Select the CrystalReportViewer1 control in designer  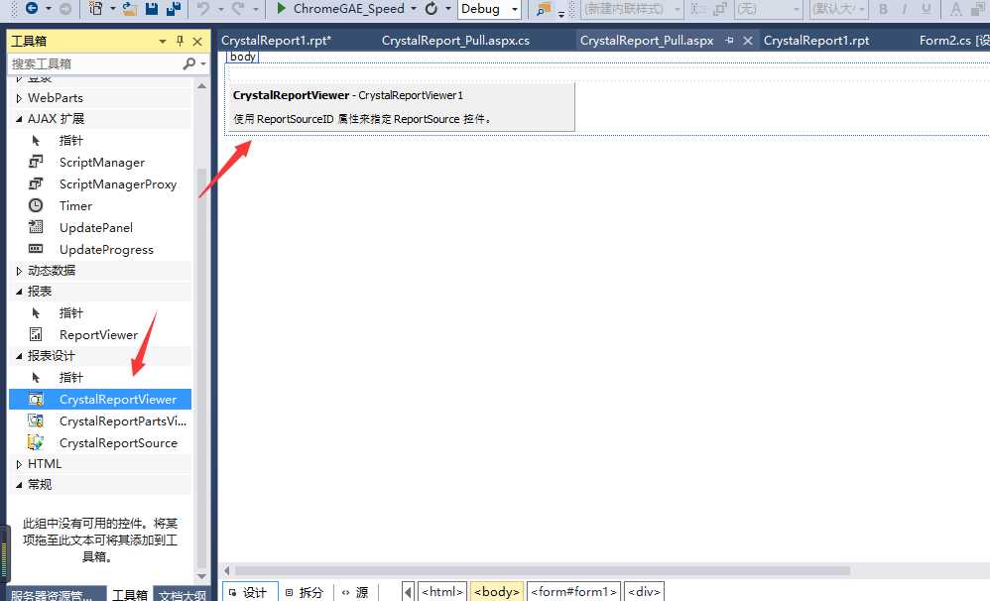click(x=401, y=107)
